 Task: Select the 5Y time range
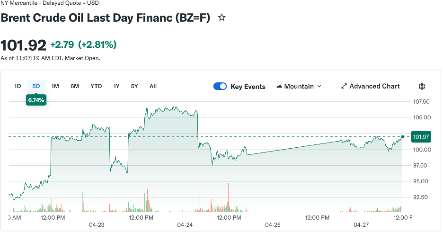click(x=134, y=86)
